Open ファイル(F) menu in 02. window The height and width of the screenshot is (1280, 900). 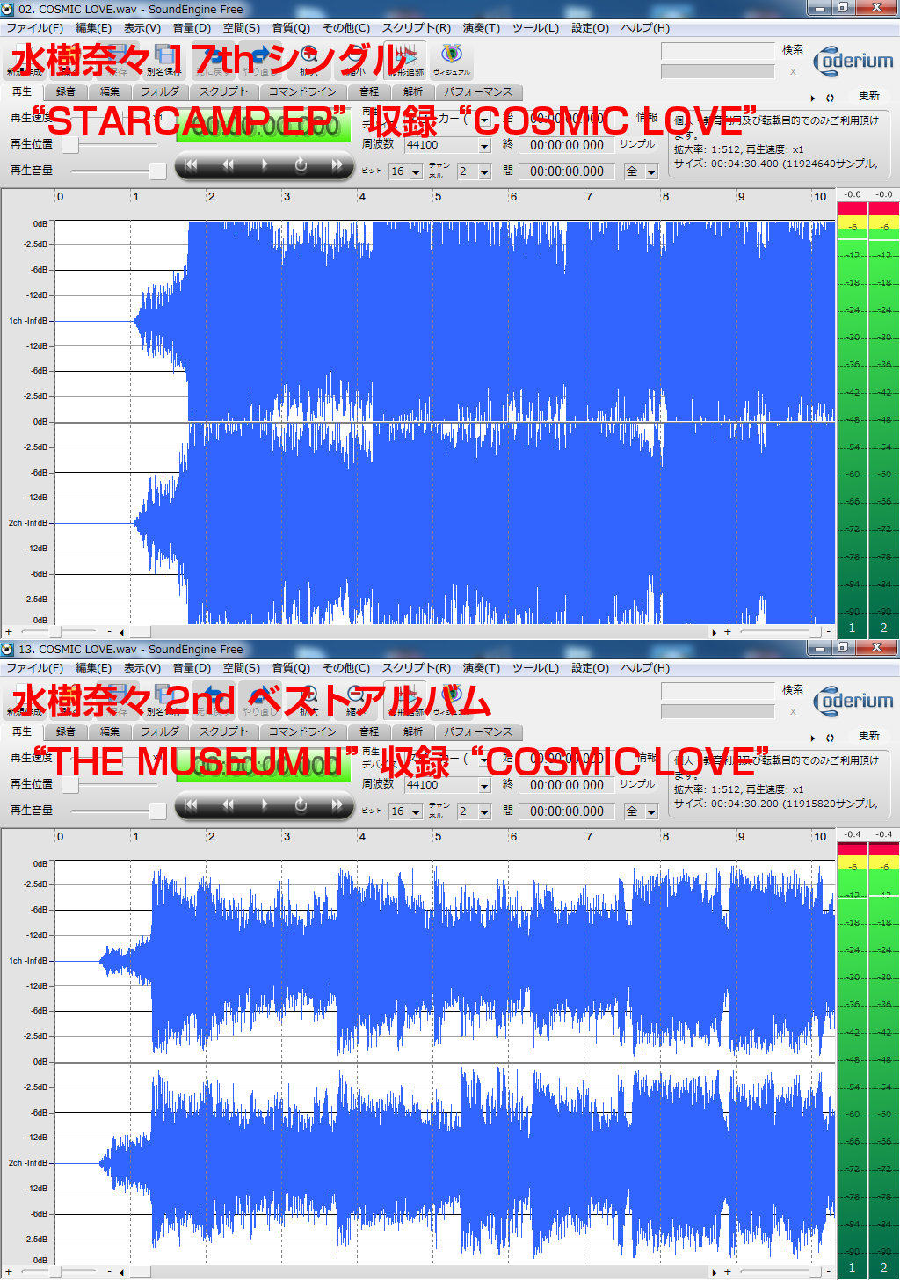[x=34, y=28]
